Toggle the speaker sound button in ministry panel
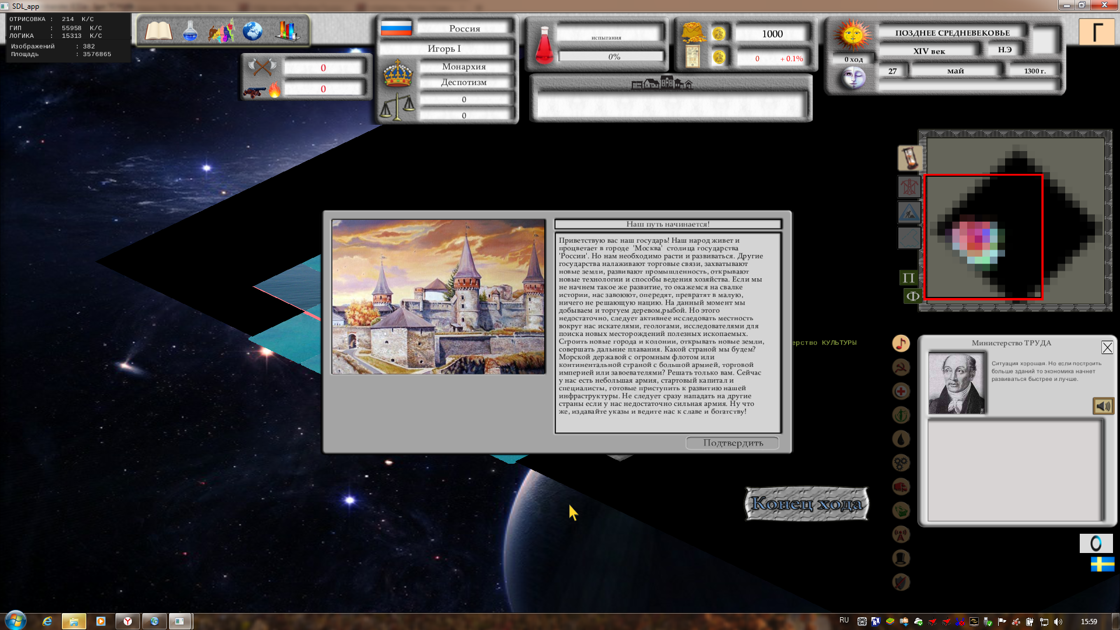The width and height of the screenshot is (1120, 630). pyautogui.click(x=1102, y=406)
